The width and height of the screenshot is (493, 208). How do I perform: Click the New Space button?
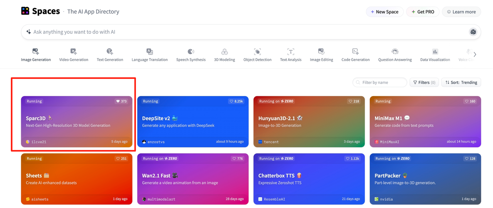point(384,12)
